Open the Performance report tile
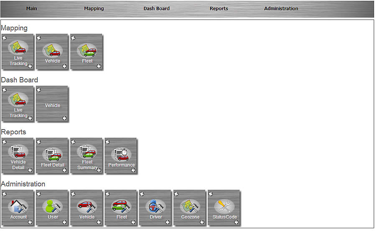Screen dimensions: 376x232 click(x=121, y=156)
